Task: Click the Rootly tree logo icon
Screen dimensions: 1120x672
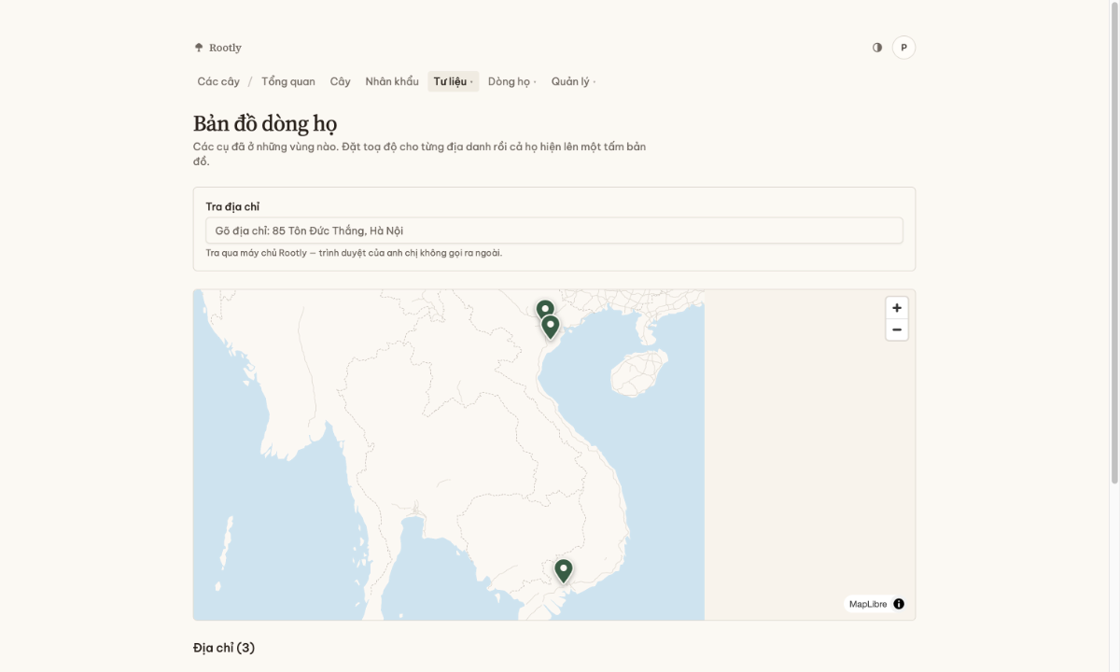Action: click(x=199, y=48)
